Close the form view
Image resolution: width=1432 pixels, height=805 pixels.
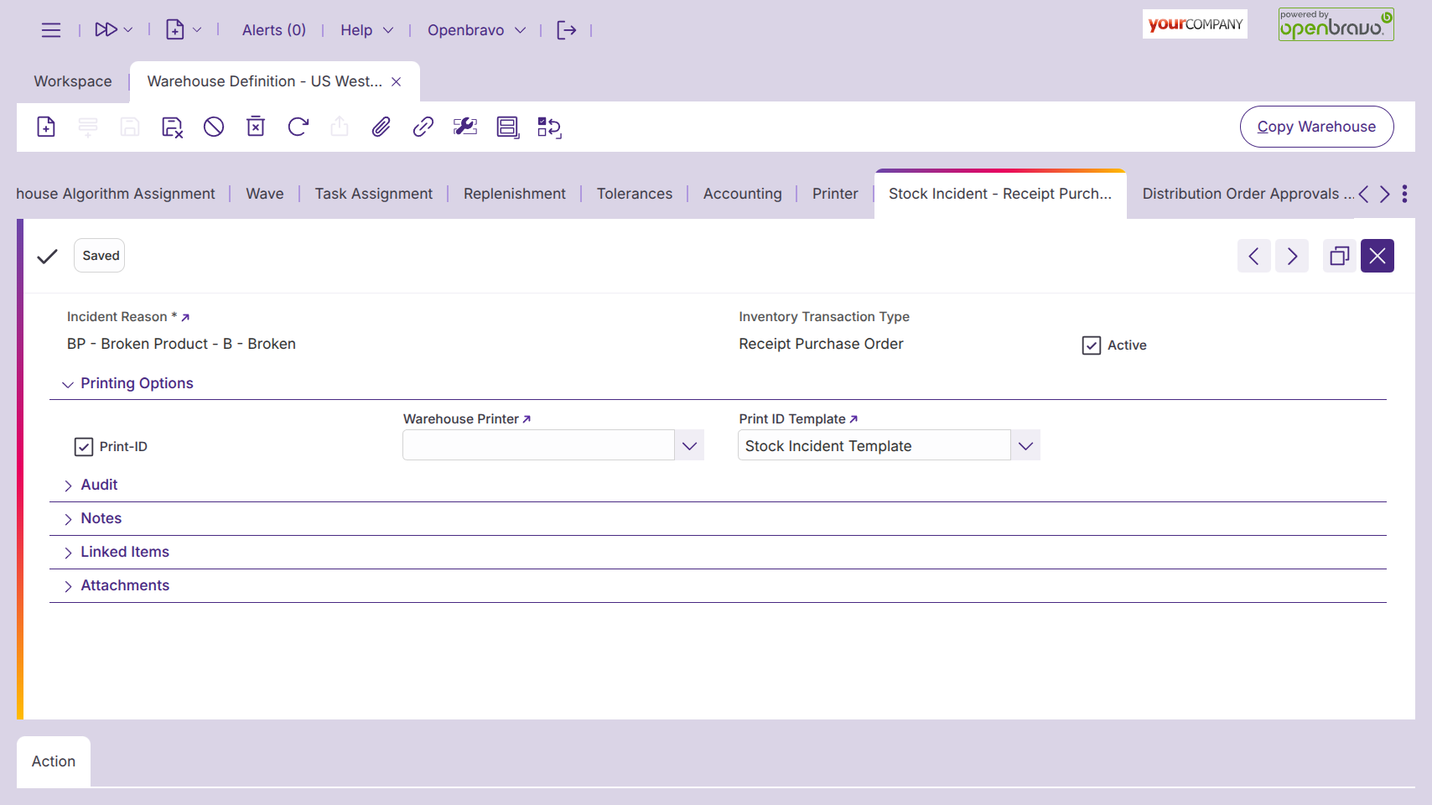1378,256
